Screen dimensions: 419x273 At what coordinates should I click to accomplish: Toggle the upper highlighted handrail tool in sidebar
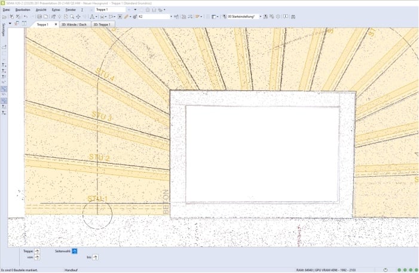[x=4, y=88]
